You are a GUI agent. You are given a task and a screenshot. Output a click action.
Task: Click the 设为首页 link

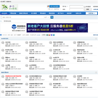tap(3, 2)
